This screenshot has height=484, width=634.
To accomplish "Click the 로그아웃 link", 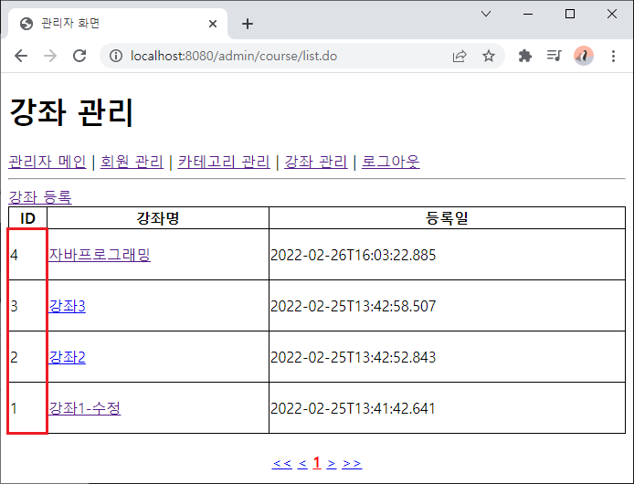I will click(x=391, y=162).
